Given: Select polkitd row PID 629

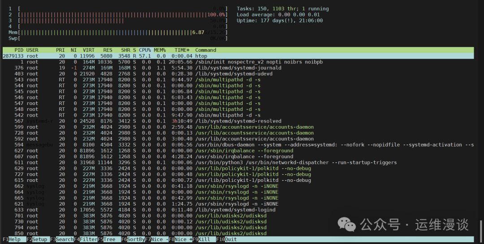Looking at the screenshot, I should point(238,168).
